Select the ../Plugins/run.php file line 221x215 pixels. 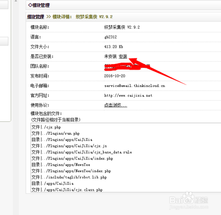(56, 133)
